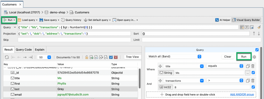Click the edit document pencil icon
The width and height of the screenshot is (264, 99).
click(x=101, y=57)
